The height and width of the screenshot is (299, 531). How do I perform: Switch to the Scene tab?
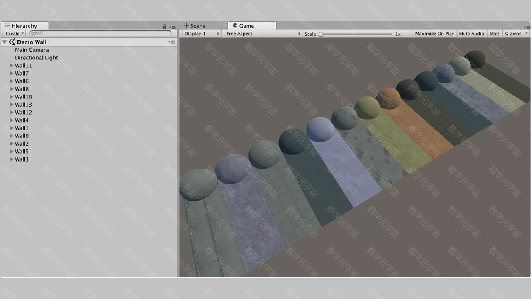(x=195, y=26)
